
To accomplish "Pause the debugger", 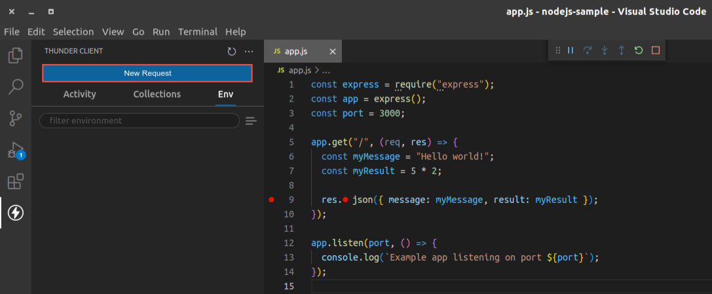I will point(571,50).
